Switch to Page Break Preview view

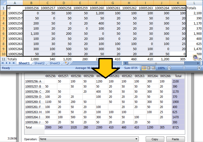[153, 68]
